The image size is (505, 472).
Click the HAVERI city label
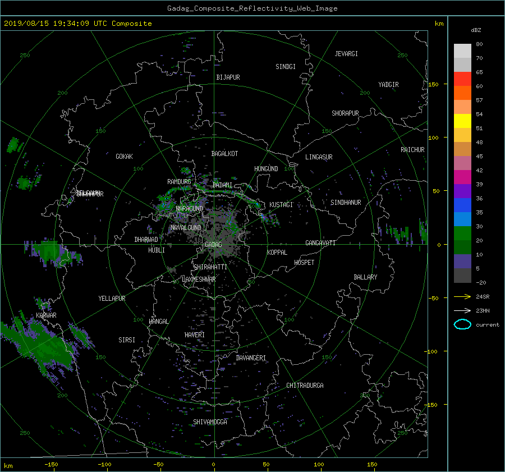[195, 335]
